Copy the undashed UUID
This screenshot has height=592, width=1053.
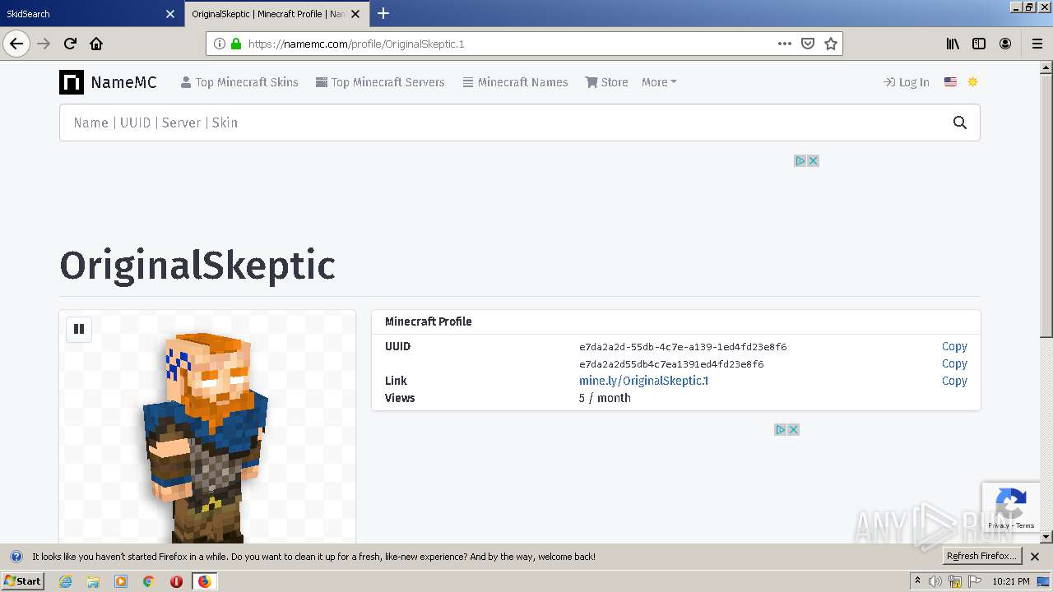click(x=954, y=363)
